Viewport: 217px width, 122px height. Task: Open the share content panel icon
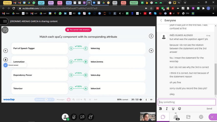pos(188,117)
